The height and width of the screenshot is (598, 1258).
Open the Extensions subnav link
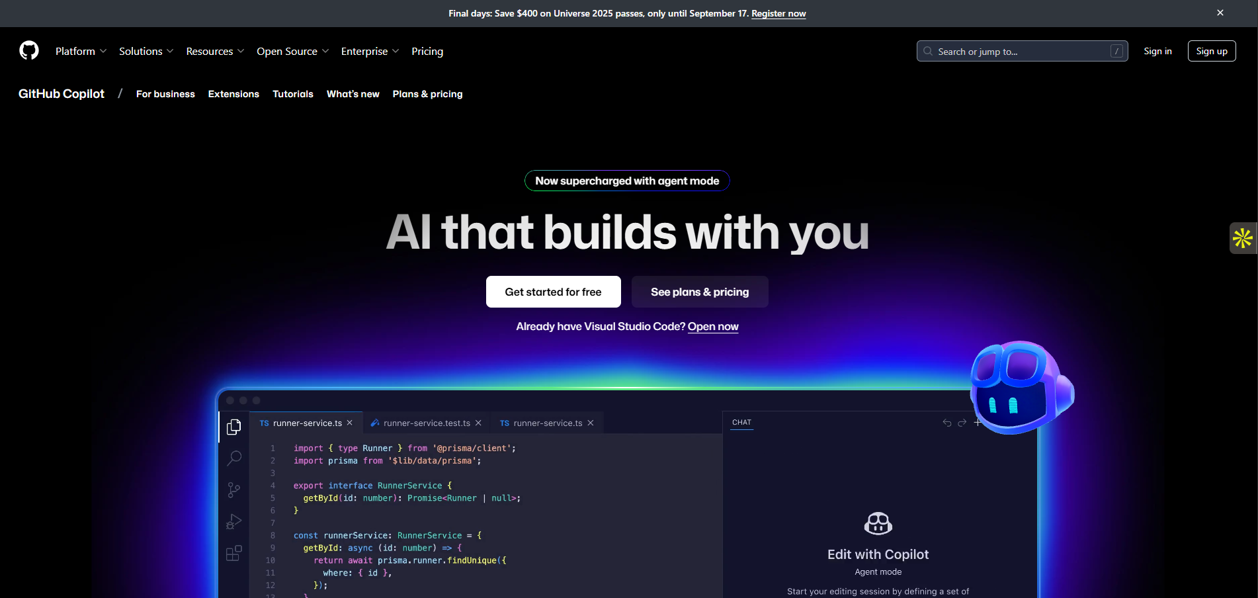tap(233, 94)
